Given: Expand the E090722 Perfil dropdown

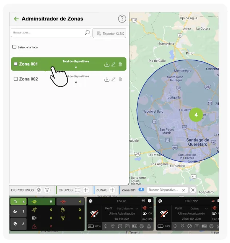Looking at the screenshot, I should click(206, 208).
